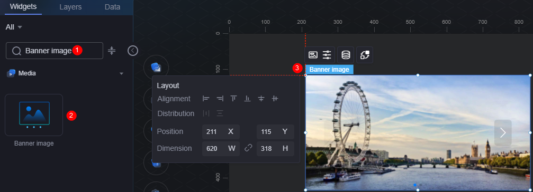Screen dimensions: 533x192
Task: Click the Position label
Action: point(170,131)
